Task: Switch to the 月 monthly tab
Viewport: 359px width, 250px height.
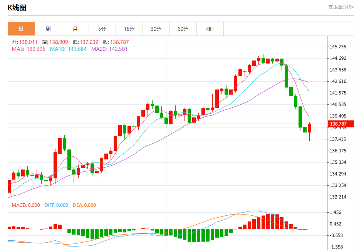Action: click(75, 29)
